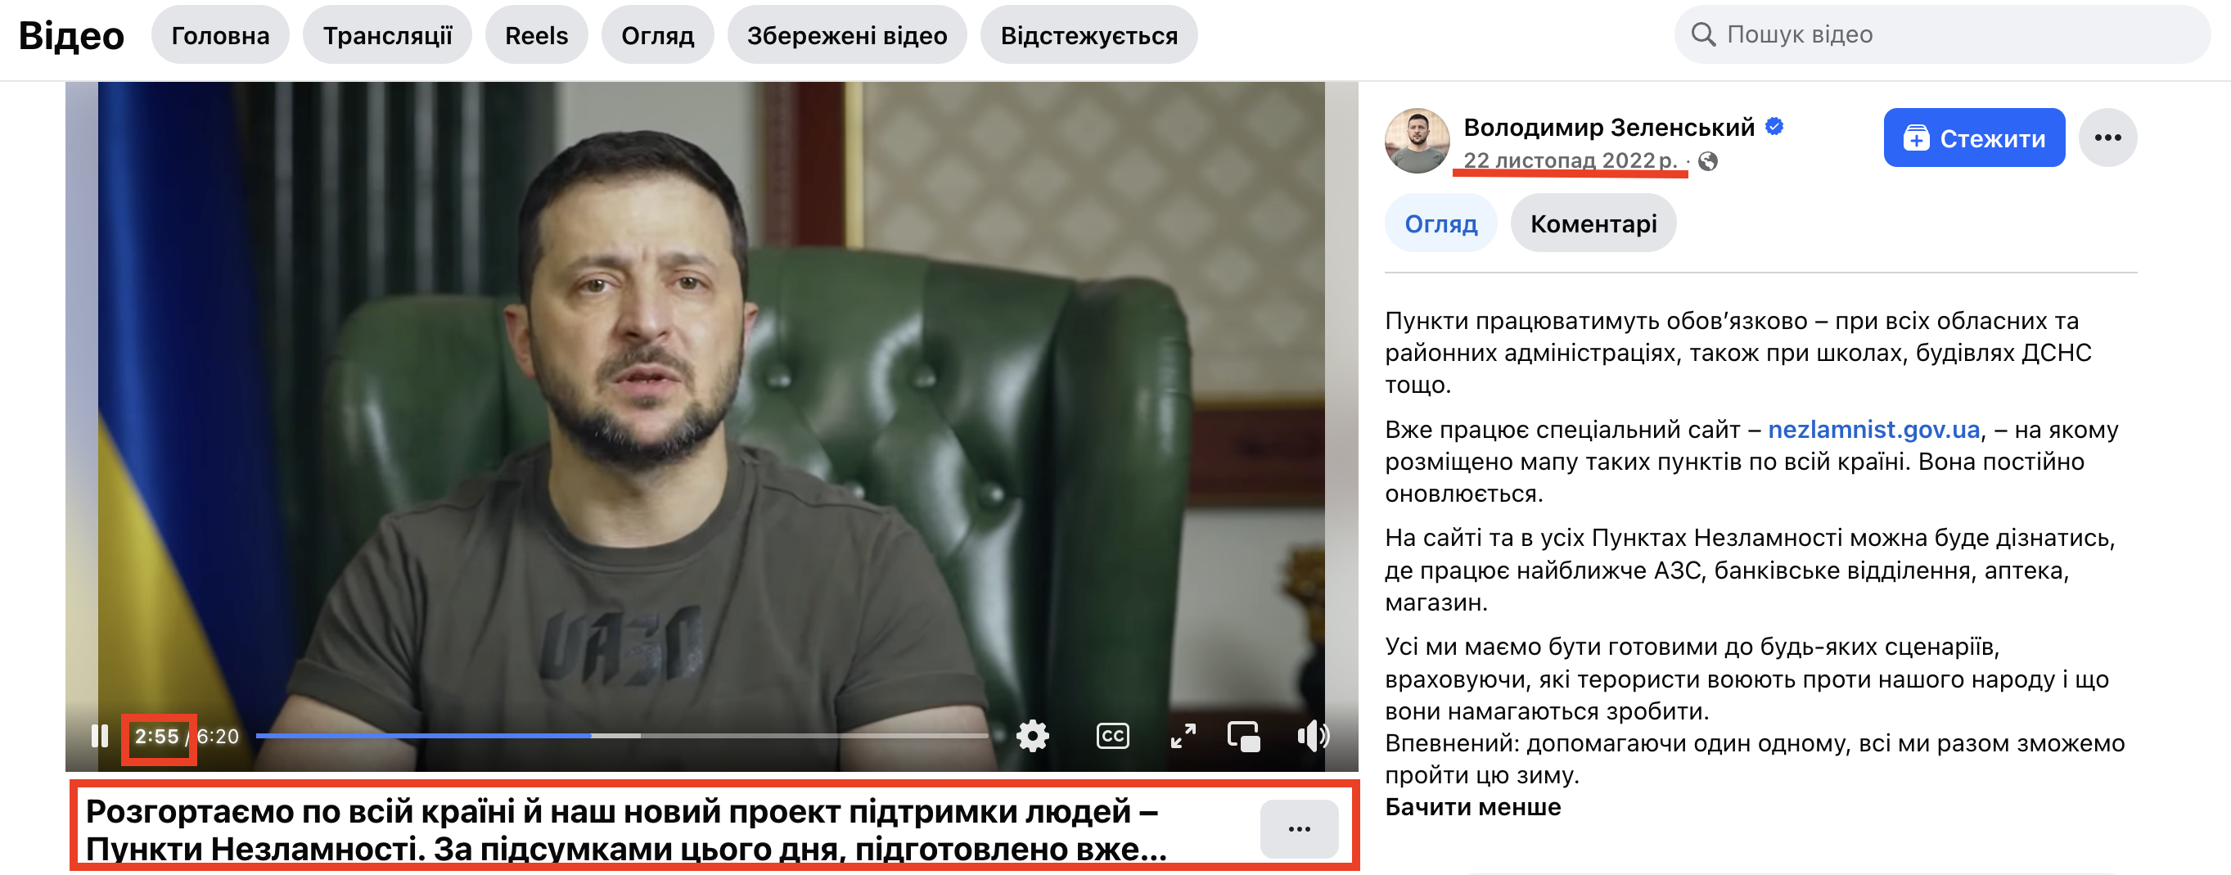Open the Головна tab

pyautogui.click(x=220, y=34)
